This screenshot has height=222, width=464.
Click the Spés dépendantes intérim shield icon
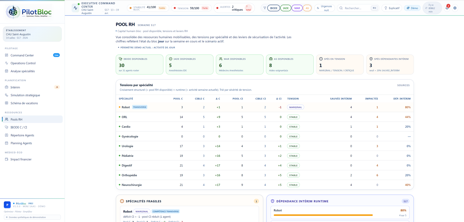371,59
